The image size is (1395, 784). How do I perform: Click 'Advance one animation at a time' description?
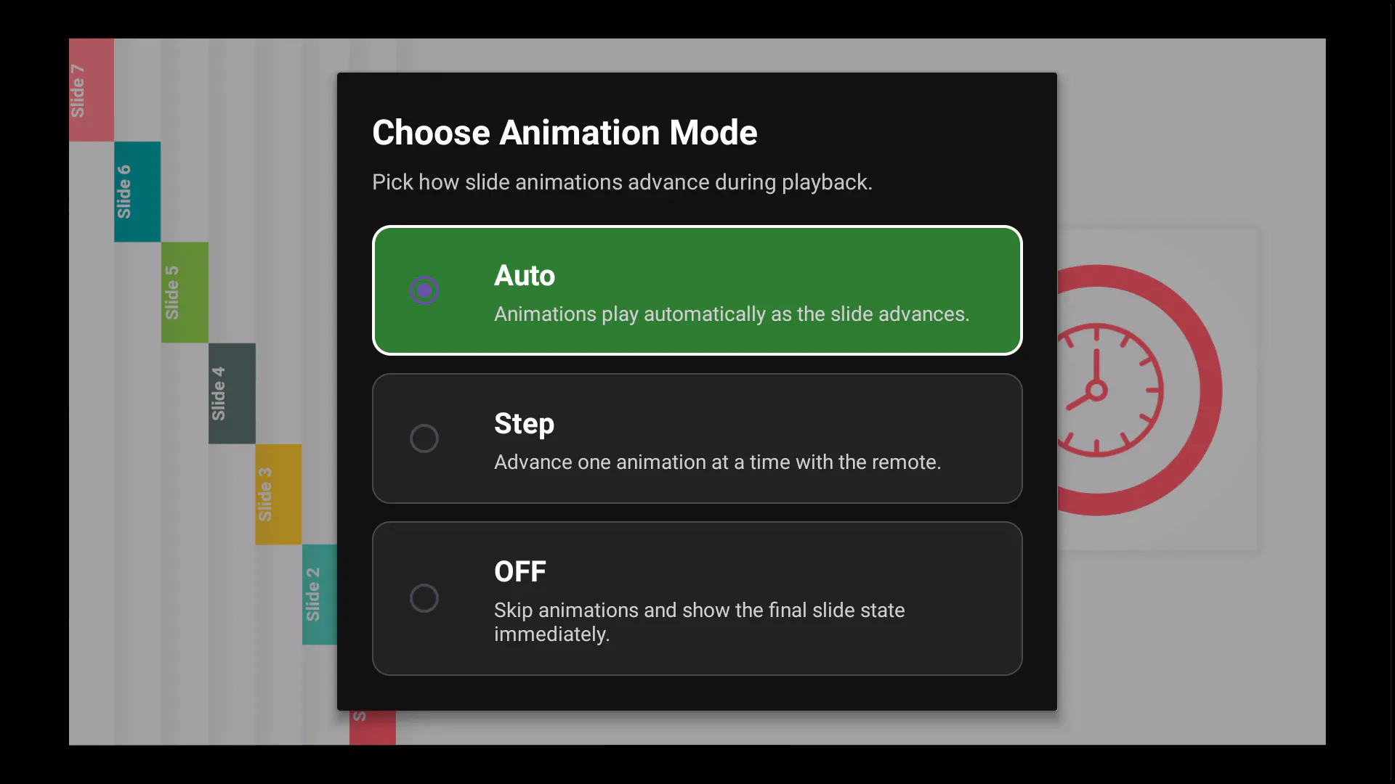click(x=717, y=462)
